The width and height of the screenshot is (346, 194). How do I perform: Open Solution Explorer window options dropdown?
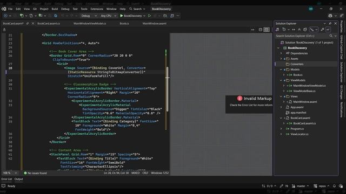324,24
